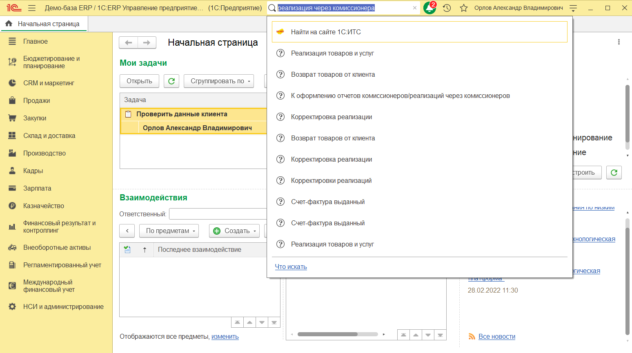Open the Все новости link
The height and width of the screenshot is (353, 632).
tap(497, 337)
